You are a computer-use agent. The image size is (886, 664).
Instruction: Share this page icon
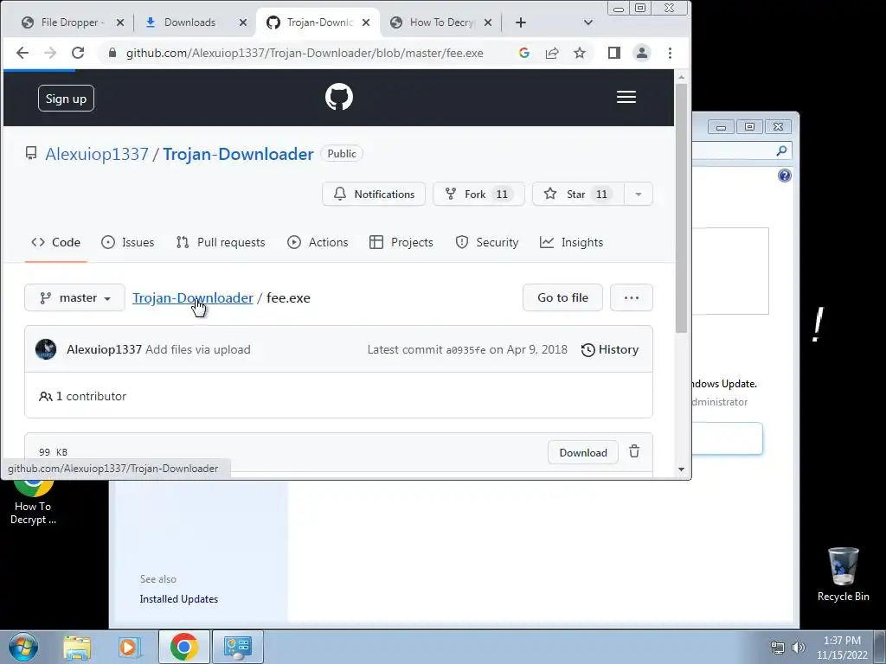coord(552,53)
